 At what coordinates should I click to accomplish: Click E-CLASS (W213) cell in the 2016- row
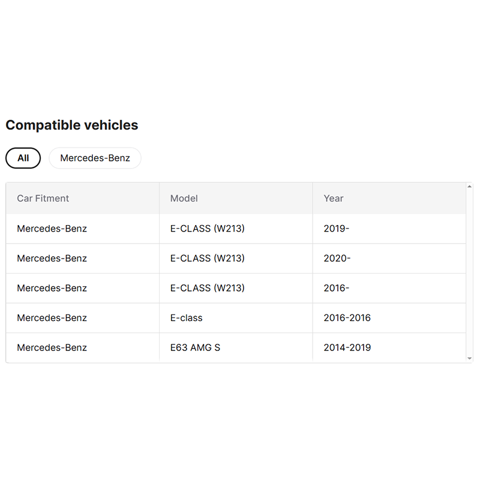236,288
